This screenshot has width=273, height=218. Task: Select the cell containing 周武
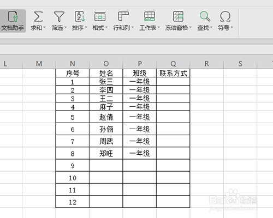tap(106, 141)
